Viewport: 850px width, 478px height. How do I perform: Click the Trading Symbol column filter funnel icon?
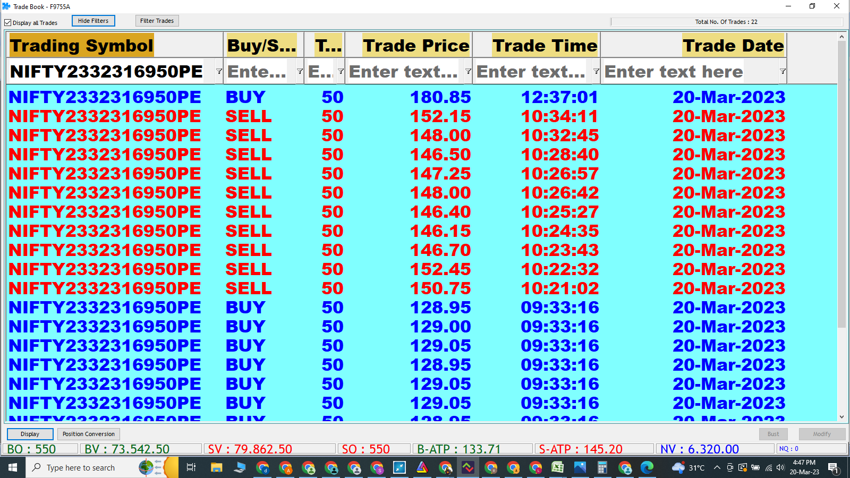point(219,72)
